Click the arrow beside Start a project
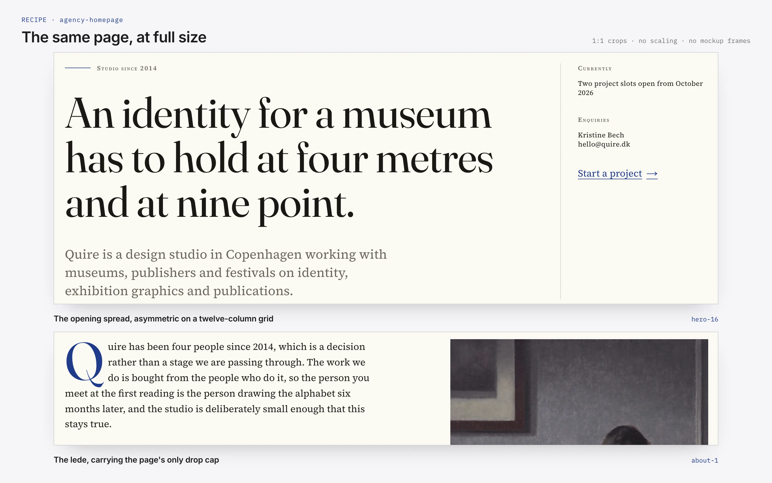 pos(652,174)
